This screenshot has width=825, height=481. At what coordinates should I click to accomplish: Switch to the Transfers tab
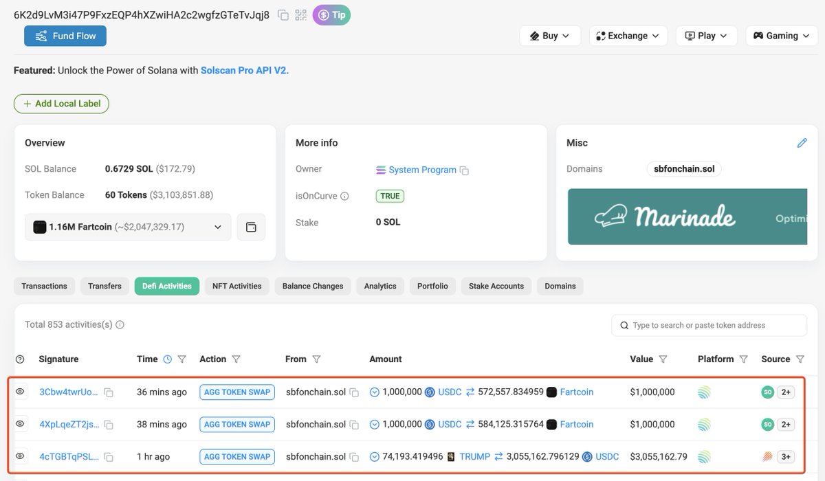(x=104, y=286)
